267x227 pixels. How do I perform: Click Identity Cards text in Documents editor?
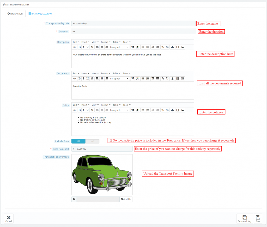tap(80, 86)
